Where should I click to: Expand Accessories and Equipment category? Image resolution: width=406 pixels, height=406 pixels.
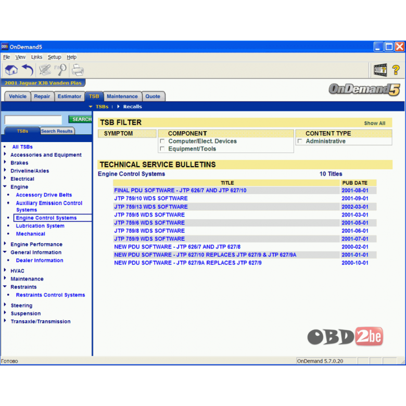pos(5,154)
